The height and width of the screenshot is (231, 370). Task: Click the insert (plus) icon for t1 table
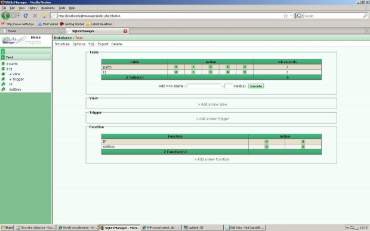193,72
